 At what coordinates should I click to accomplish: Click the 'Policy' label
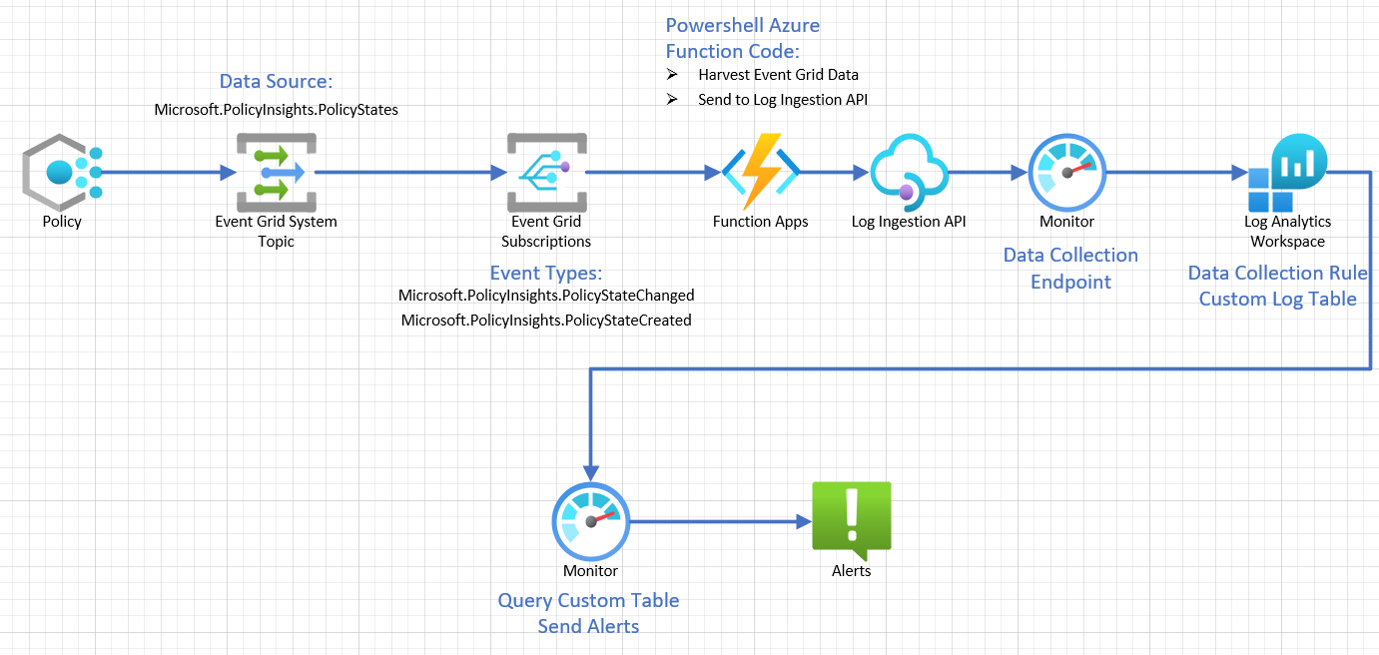[62, 222]
